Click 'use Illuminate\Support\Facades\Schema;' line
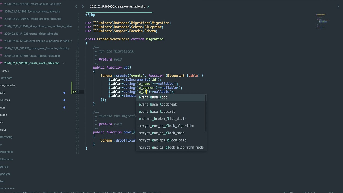Image resolution: width=343 pixels, height=193 pixels. click(121, 31)
